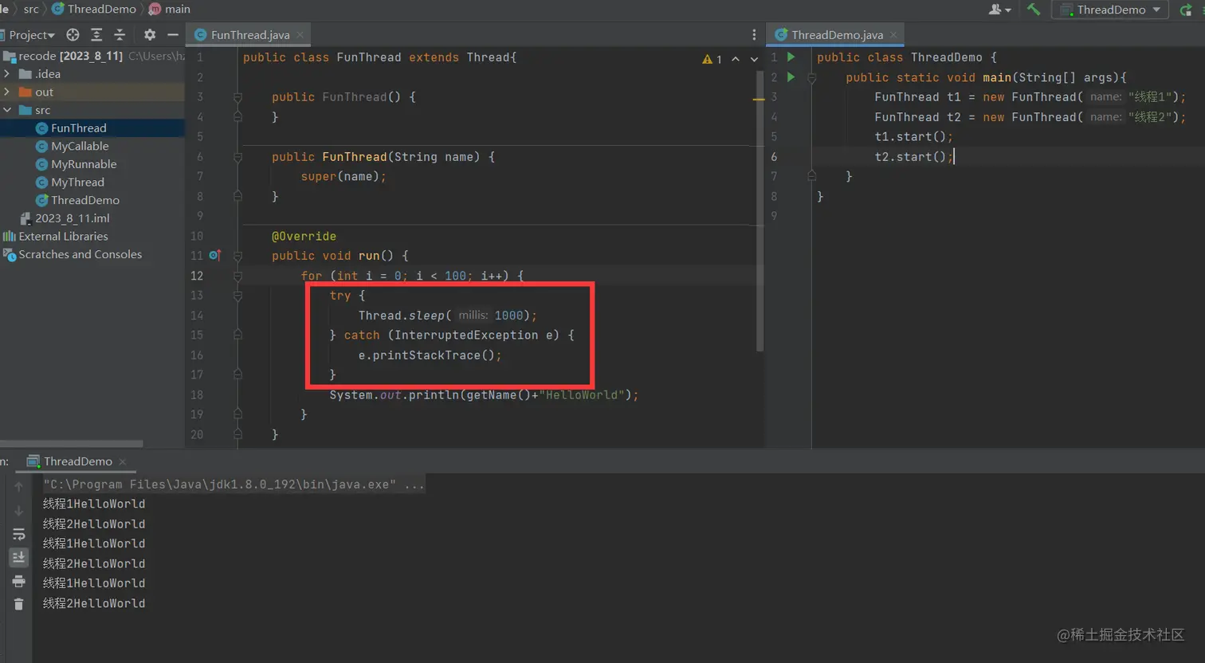The height and width of the screenshot is (663, 1205).
Task: Click the main method breadcrumb
Action: pos(170,10)
